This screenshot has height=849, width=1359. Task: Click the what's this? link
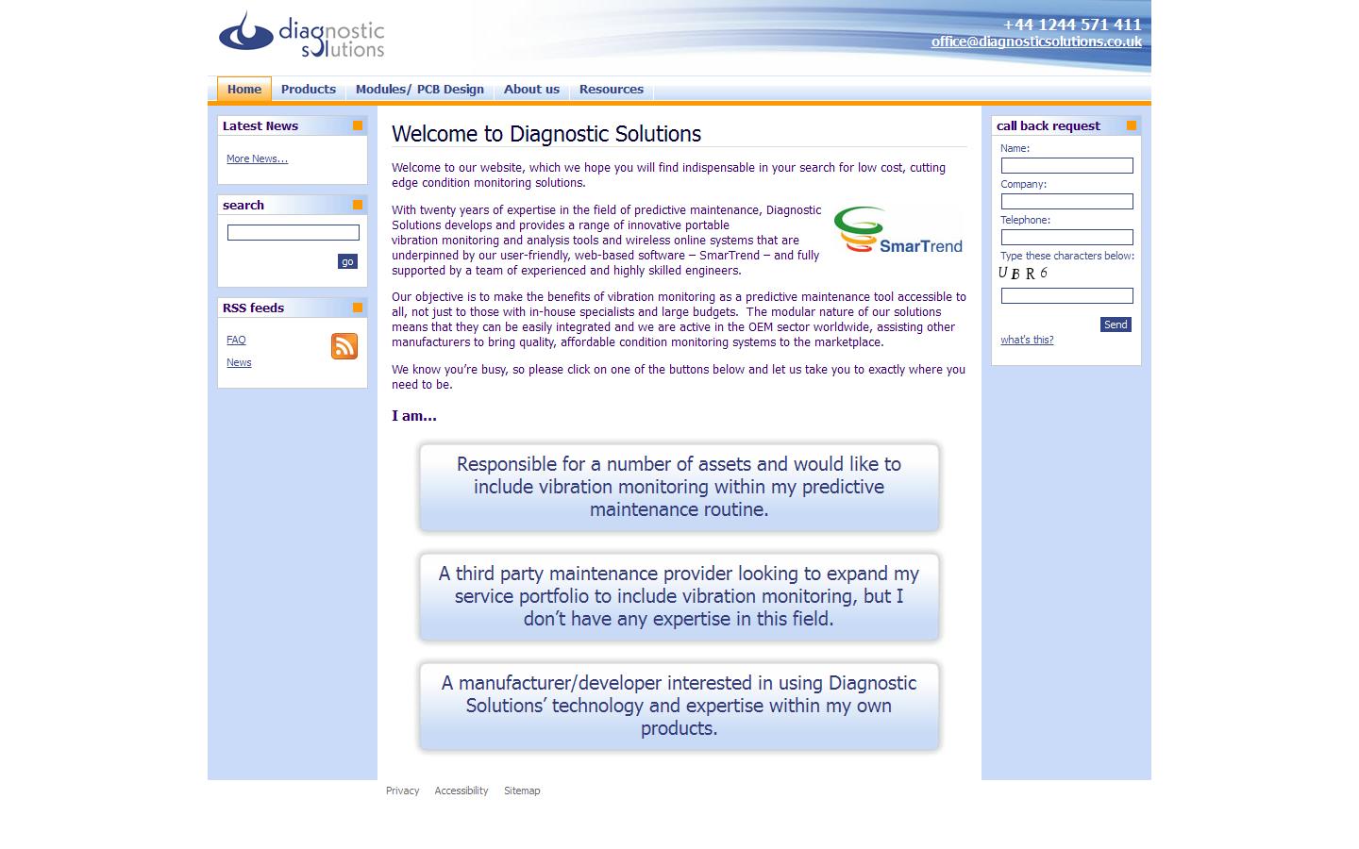pyautogui.click(x=1027, y=340)
